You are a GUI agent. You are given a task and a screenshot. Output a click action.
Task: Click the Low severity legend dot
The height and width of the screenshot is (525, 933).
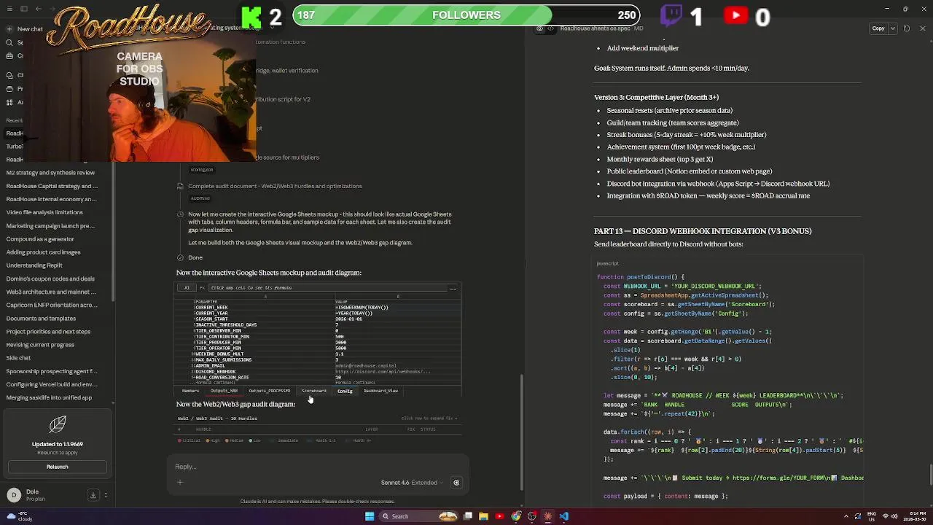[250, 440]
